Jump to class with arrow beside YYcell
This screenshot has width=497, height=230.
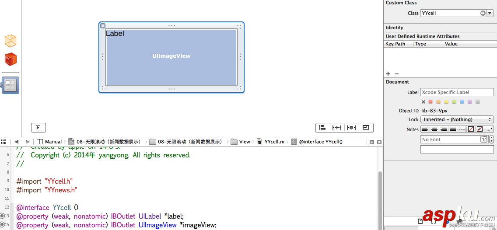[x=483, y=13]
